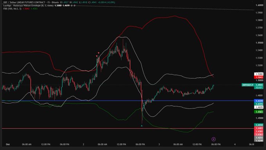Image resolution: width=266 pixels, height=150 pixels.
Task: Click the white 1.5080 price label
Action: click(x=259, y=74)
